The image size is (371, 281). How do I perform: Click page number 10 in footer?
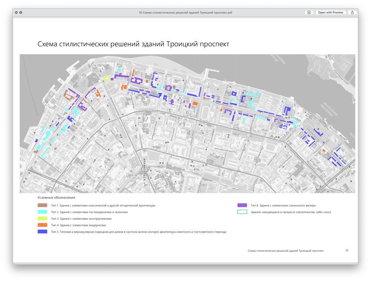347,251
